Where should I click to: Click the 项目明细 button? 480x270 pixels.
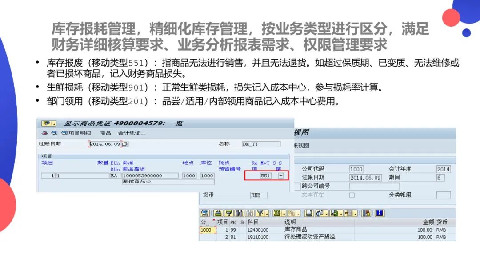point(76,133)
